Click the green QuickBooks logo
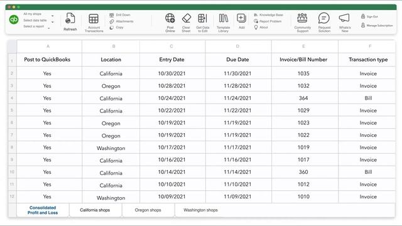Image resolution: width=402 pixels, height=226 pixels. click(x=14, y=19)
